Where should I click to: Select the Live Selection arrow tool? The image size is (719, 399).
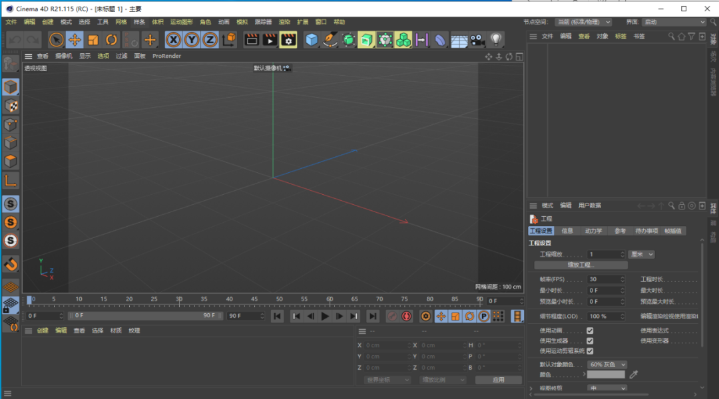[x=56, y=40]
